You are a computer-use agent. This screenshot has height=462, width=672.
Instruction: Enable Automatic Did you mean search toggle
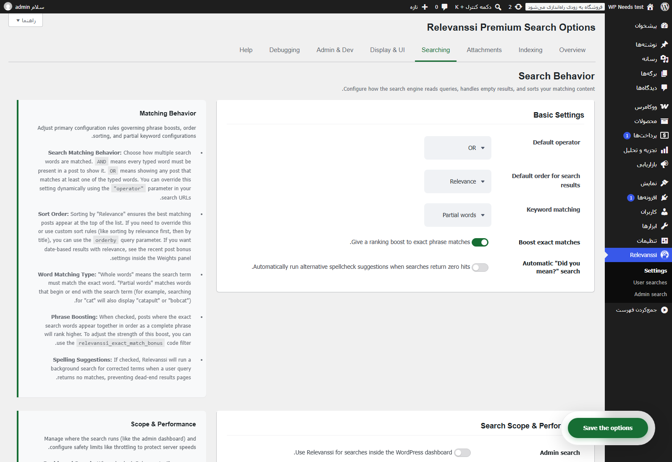[480, 268]
